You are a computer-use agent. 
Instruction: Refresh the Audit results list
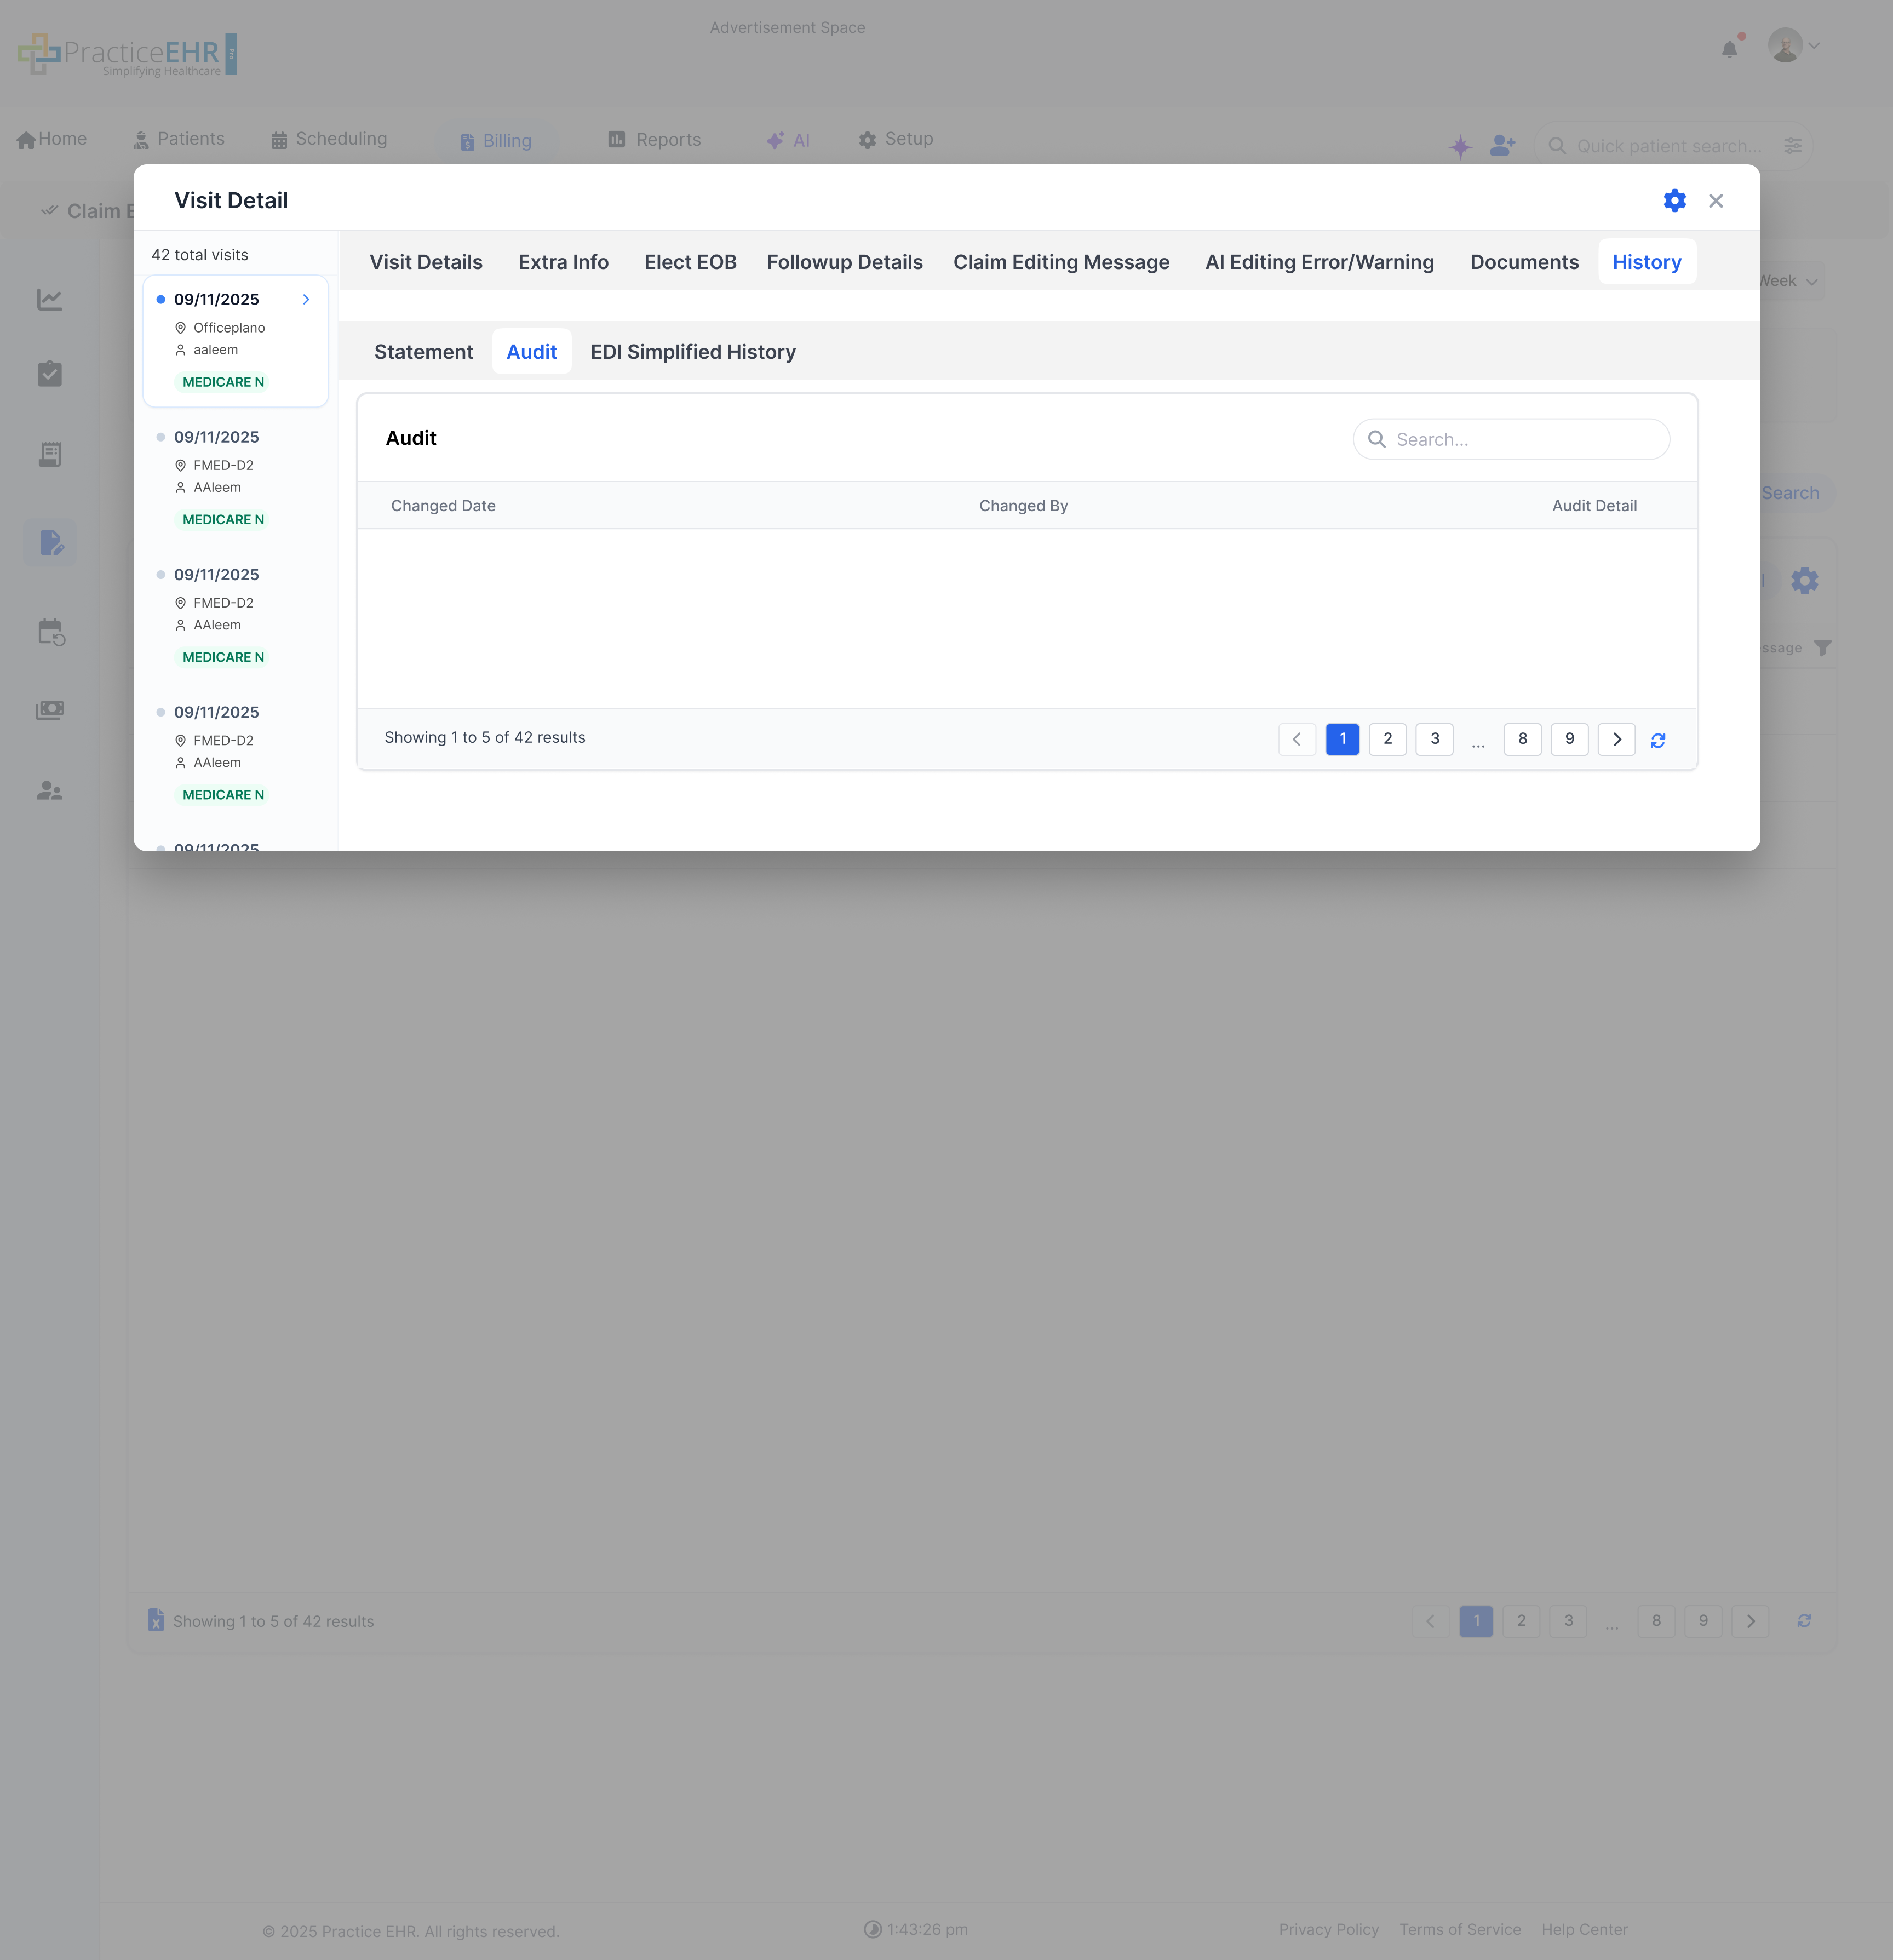1658,740
